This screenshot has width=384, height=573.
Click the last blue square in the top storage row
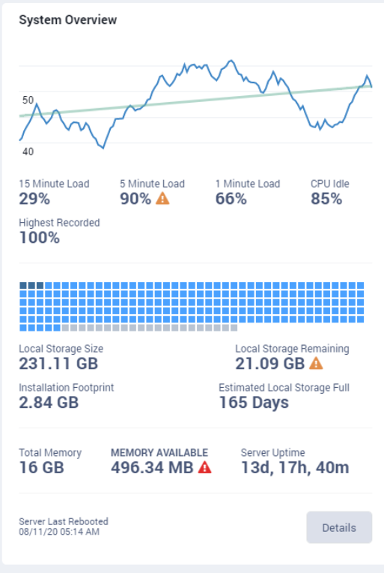coord(360,286)
